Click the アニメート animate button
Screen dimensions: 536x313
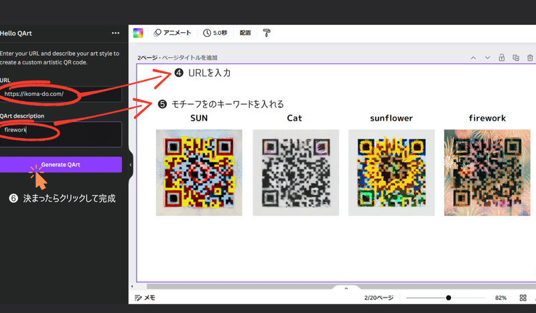172,33
